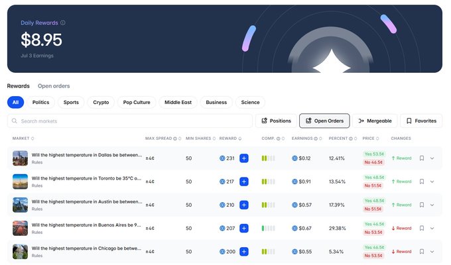Screen dimensions: 451x265
Task: Click the Search markets field
Action: pyautogui.click(x=130, y=121)
